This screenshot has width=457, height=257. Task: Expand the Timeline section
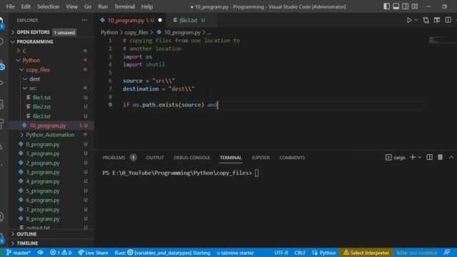click(27, 243)
